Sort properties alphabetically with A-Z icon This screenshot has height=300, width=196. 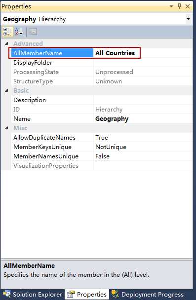19,32
